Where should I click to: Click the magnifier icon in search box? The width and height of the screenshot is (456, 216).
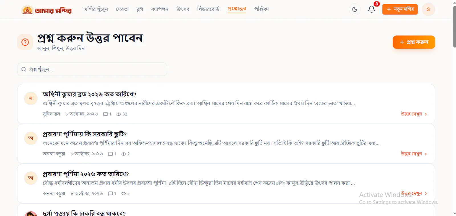coord(24,69)
